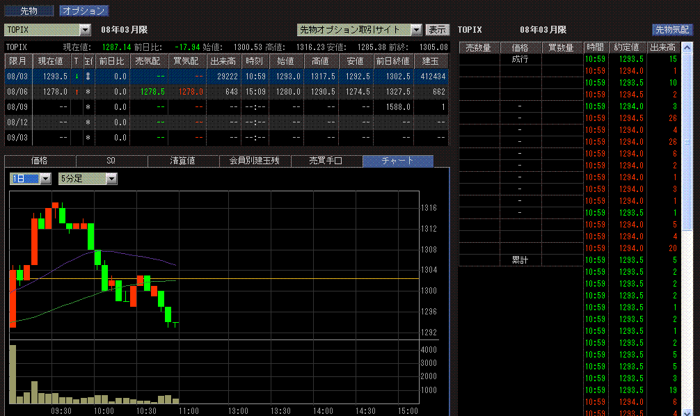Open the 1日 chart period dropdown
Screen dimensions: 700x416
coord(45,179)
